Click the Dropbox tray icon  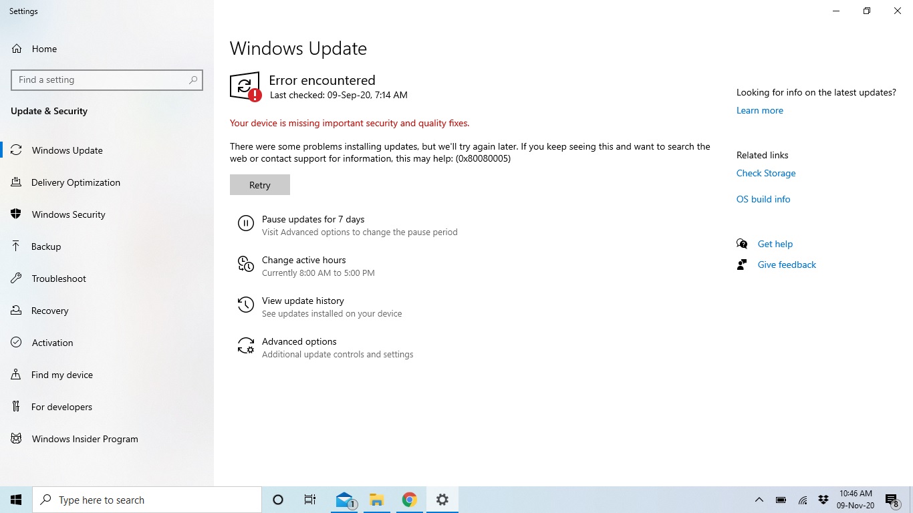823,500
